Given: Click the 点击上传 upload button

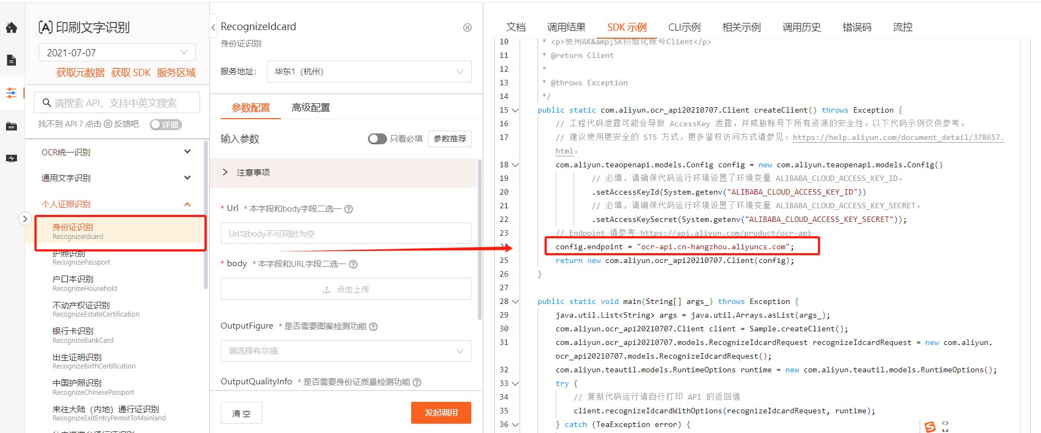Looking at the screenshot, I should click(346, 289).
